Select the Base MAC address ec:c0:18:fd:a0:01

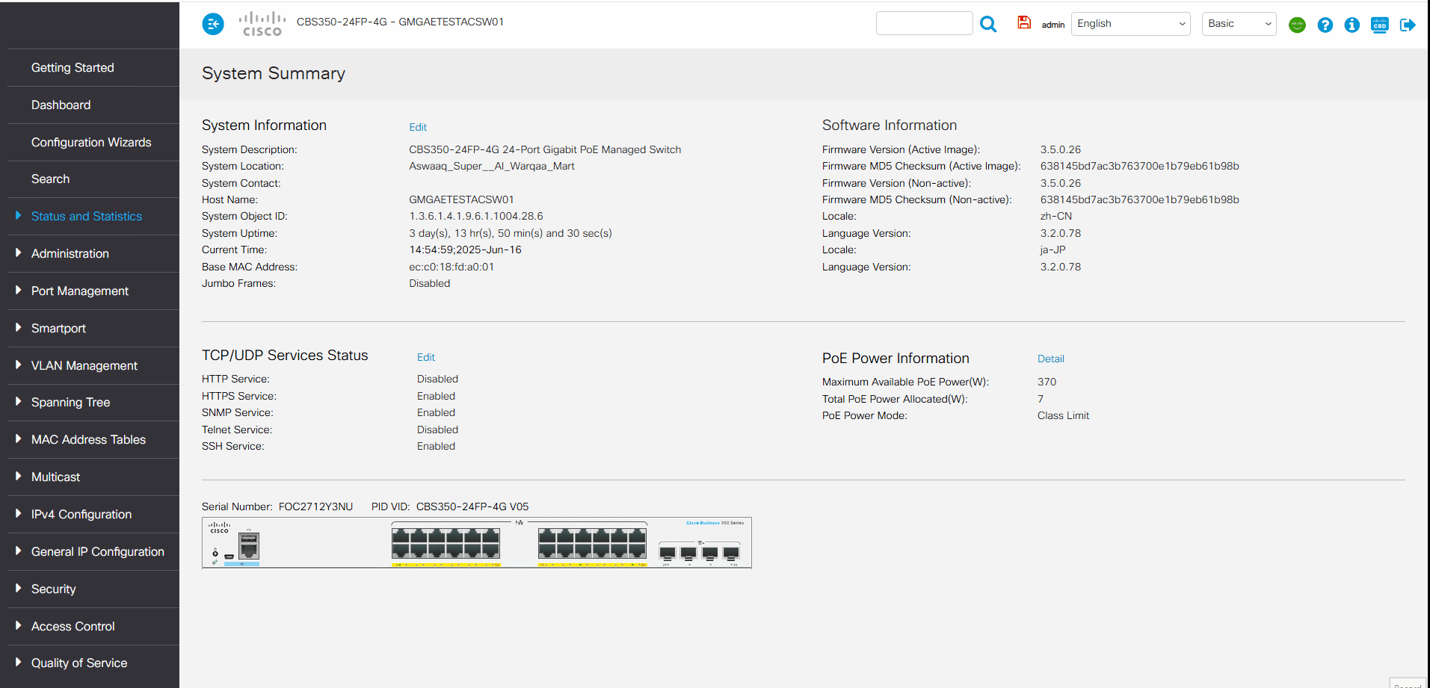click(x=452, y=267)
